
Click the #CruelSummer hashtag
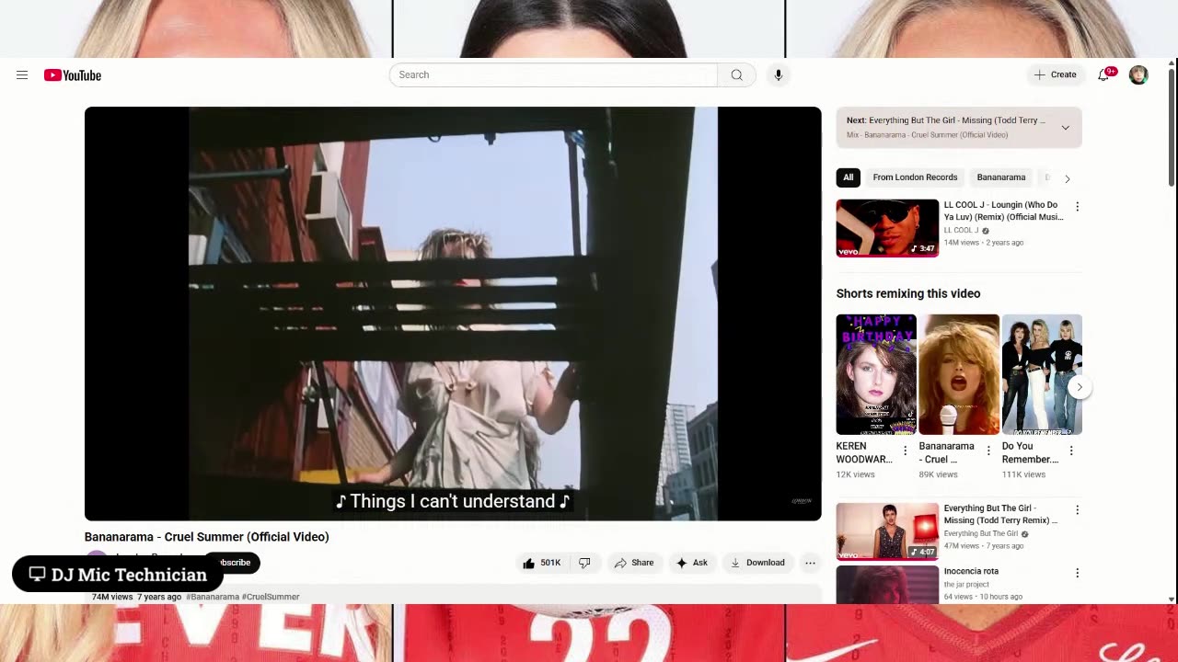pyautogui.click(x=271, y=597)
